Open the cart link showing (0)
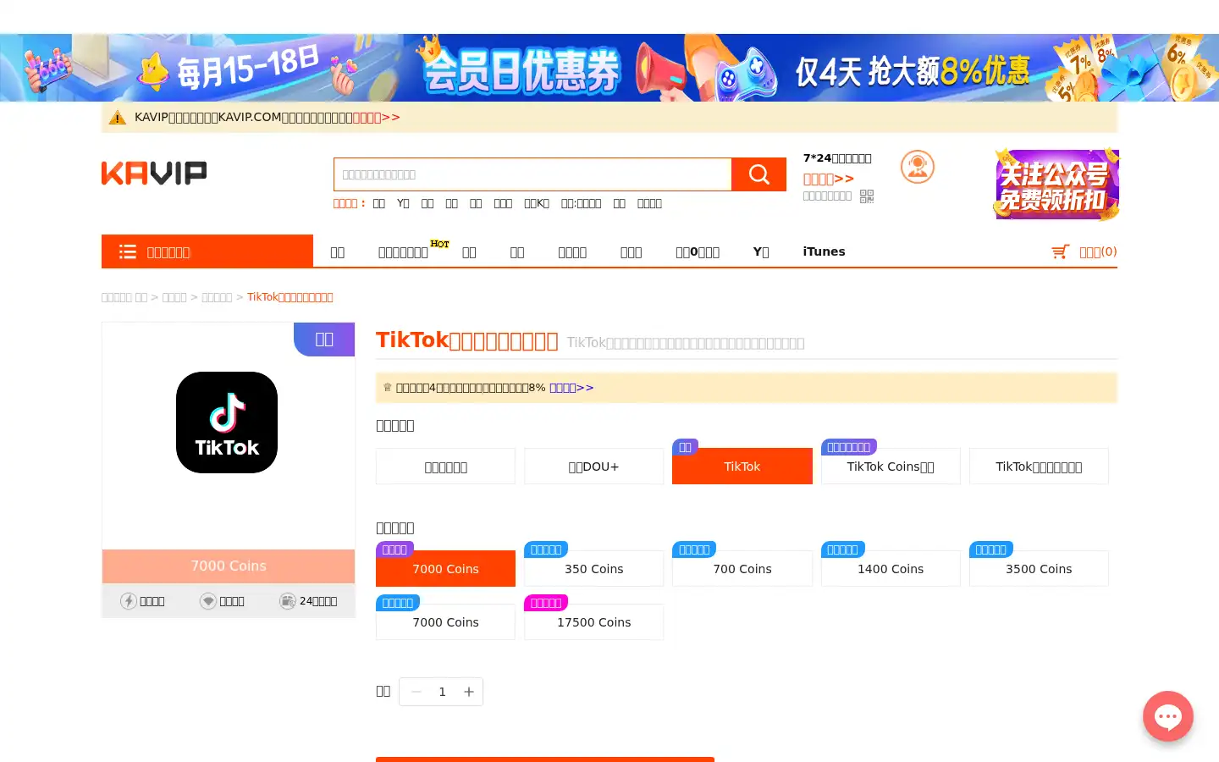The image size is (1219, 762). click(x=1098, y=251)
